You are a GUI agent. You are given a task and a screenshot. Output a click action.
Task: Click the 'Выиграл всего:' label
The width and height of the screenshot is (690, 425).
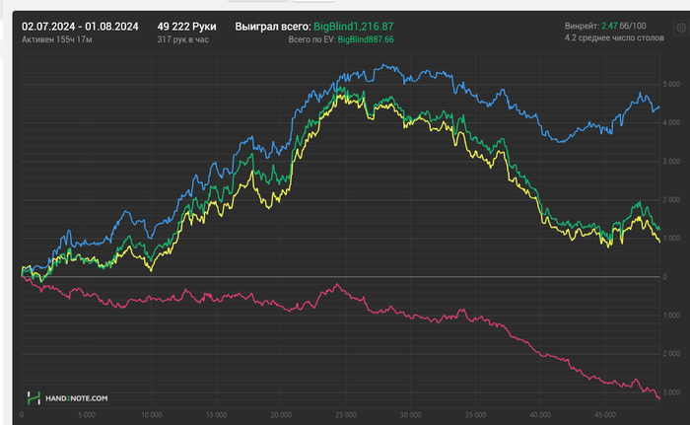click(x=273, y=27)
